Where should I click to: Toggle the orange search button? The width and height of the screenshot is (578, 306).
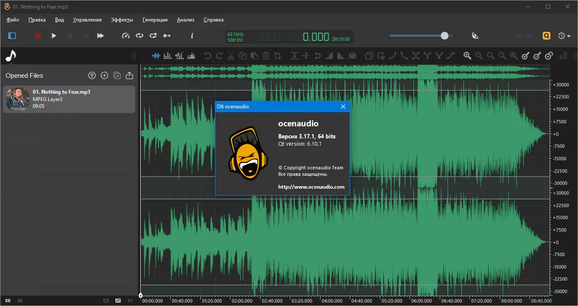[x=546, y=36]
